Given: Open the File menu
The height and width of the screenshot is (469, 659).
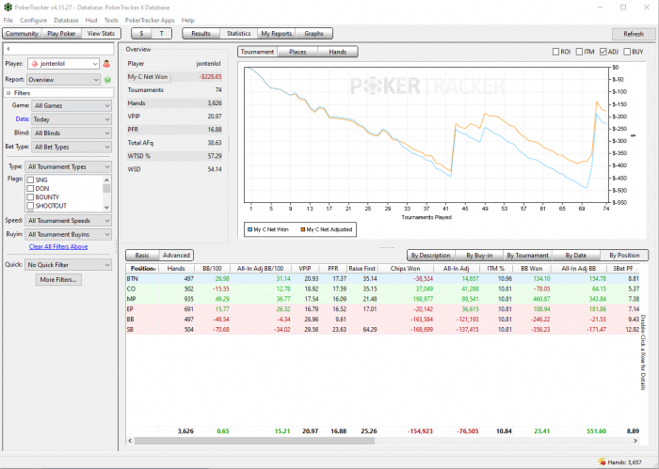Looking at the screenshot, I should tap(8, 20).
